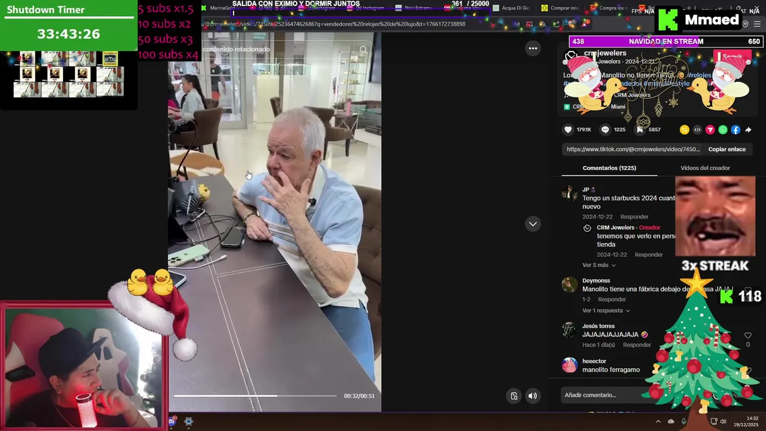The height and width of the screenshot is (431, 766).
Task: Click the search magnifier over the video
Action: [x=363, y=50]
